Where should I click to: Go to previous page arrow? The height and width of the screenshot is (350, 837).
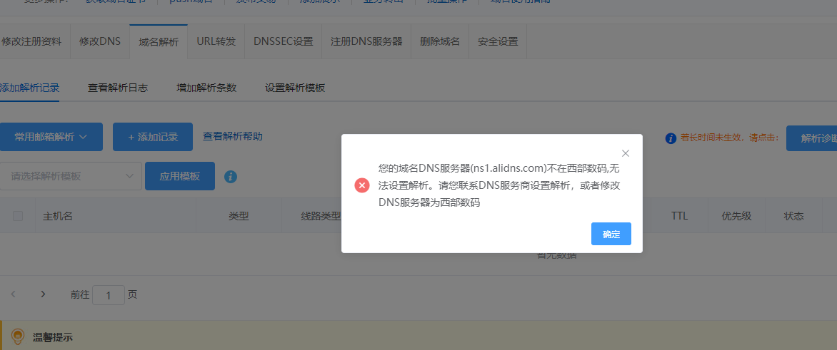pyautogui.click(x=14, y=294)
